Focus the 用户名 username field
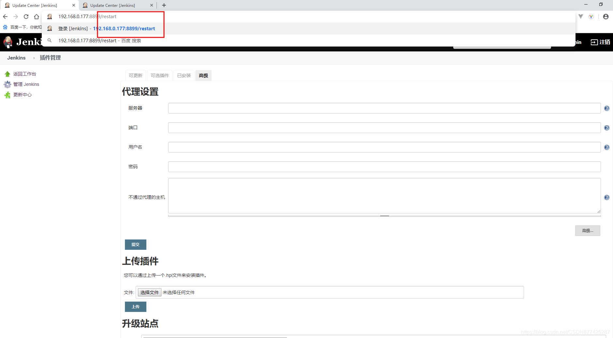The height and width of the screenshot is (338, 613). click(x=384, y=147)
